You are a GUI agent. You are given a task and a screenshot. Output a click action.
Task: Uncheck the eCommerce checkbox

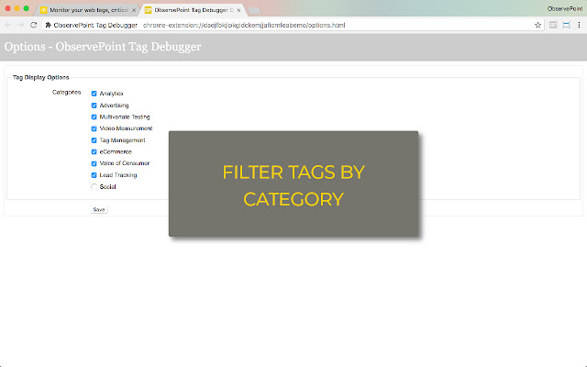[94, 152]
